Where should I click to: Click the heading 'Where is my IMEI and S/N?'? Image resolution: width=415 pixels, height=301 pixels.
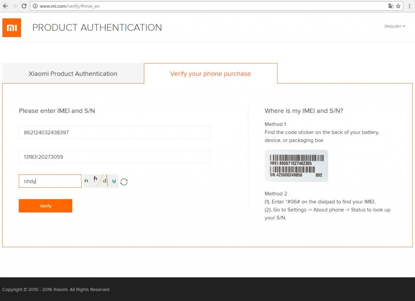click(x=304, y=111)
